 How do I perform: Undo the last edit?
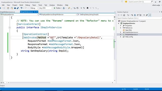tap(21, 8)
